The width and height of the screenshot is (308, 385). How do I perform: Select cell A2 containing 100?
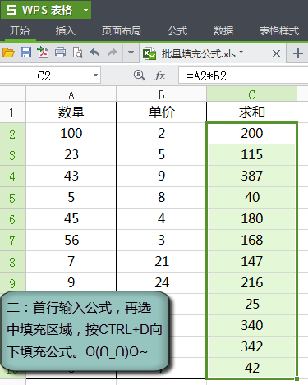click(x=71, y=134)
